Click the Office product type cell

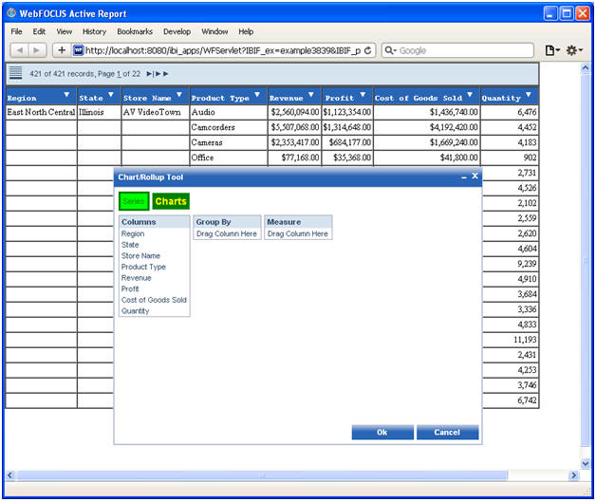point(229,158)
